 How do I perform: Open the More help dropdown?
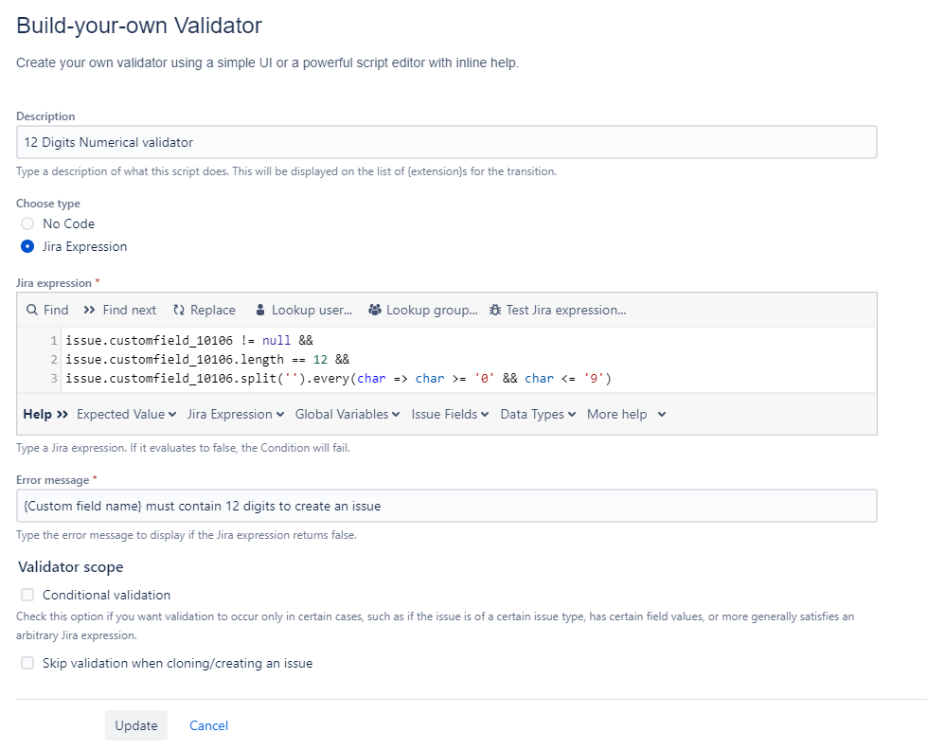627,414
